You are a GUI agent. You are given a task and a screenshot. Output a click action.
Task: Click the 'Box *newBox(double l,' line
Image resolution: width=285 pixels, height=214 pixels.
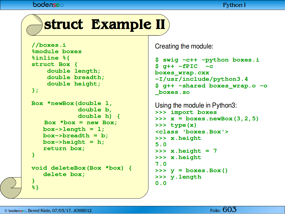point(72,103)
